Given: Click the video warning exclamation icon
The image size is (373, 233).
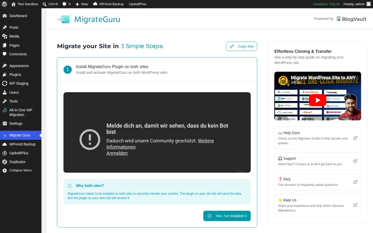Looking at the screenshot, I should tap(90, 139).
